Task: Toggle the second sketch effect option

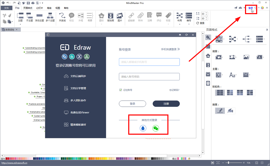Action: pyautogui.click(x=230, y=110)
